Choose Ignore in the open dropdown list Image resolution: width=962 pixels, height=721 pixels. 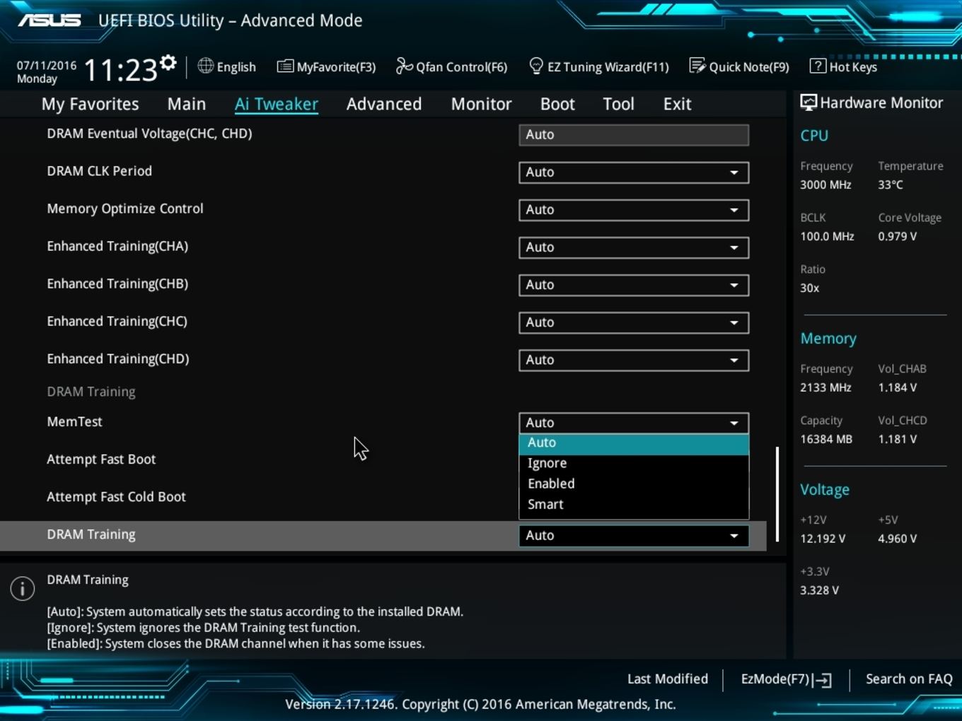(x=634, y=463)
